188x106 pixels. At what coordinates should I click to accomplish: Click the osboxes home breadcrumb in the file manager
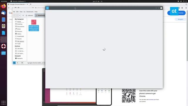29,15
